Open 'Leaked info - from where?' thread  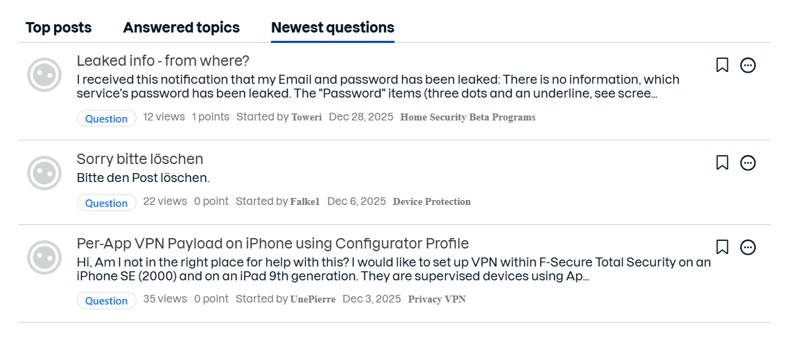click(x=163, y=60)
